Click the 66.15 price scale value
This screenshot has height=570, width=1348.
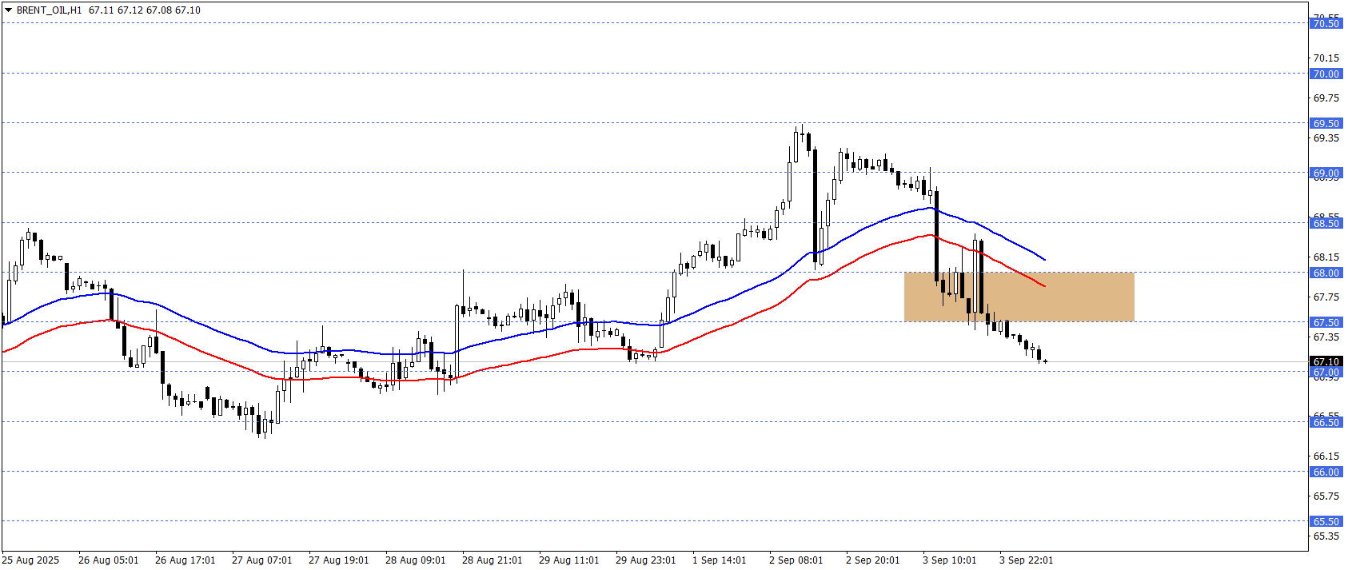point(1326,456)
